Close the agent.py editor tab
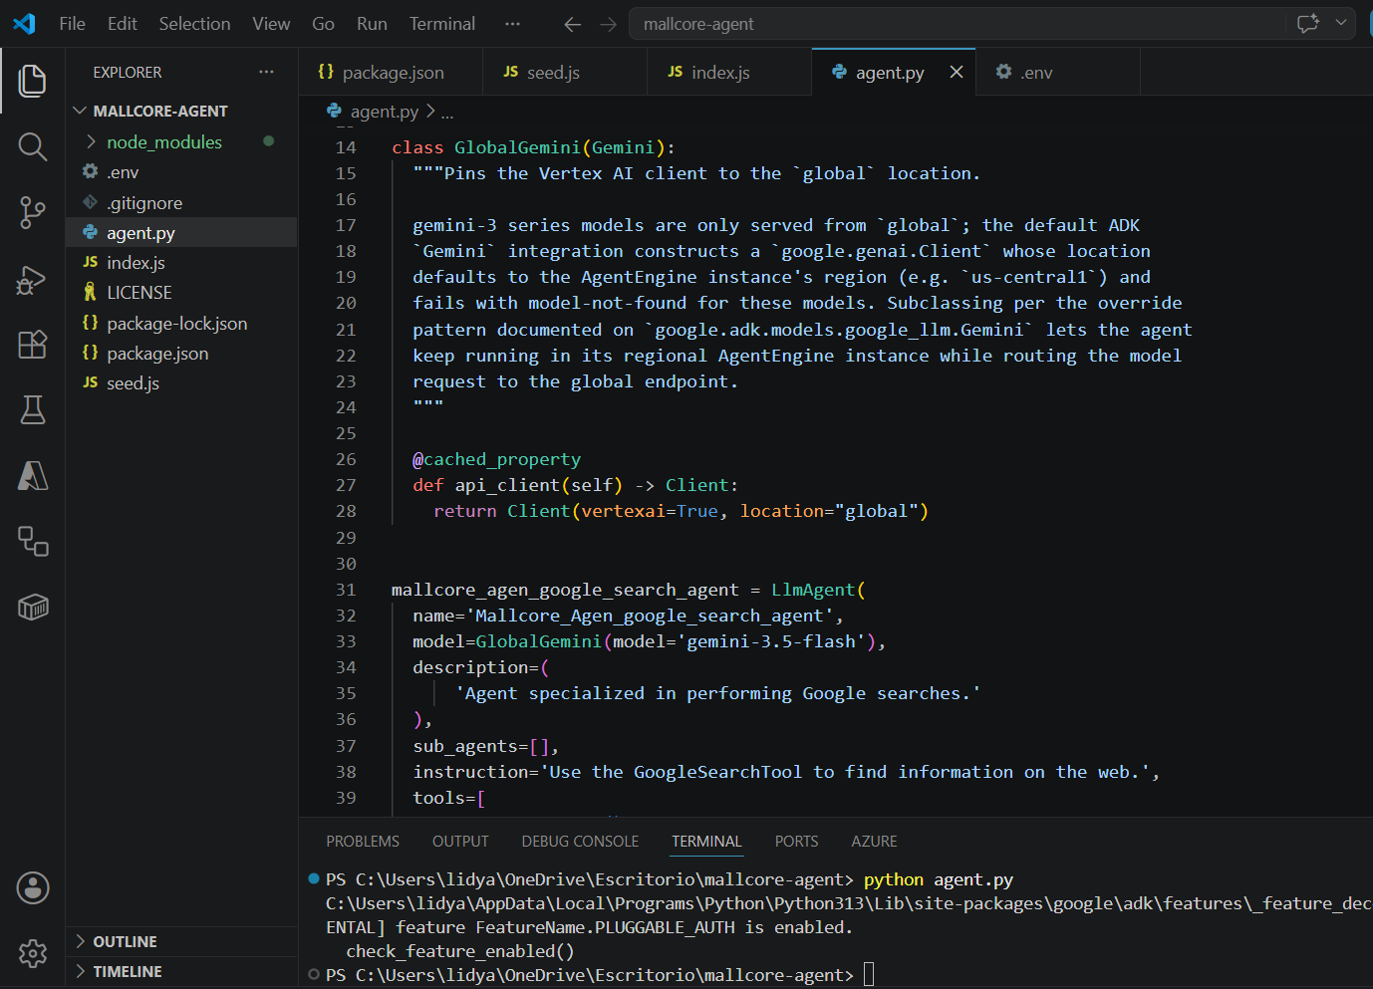Screen dimensions: 1373x989 click(957, 72)
